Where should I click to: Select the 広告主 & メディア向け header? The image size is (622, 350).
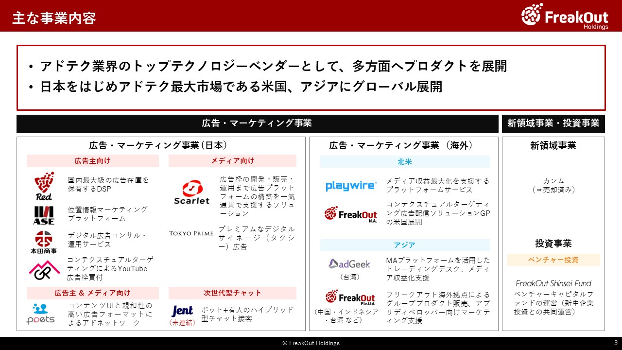click(x=93, y=293)
